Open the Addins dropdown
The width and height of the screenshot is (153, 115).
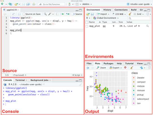click(x=87, y=4)
